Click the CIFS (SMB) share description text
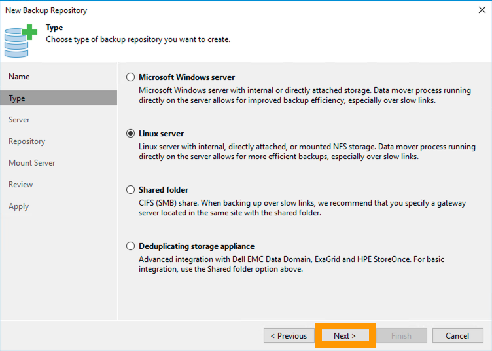Screen dimensions: 492x351 tap(302, 208)
